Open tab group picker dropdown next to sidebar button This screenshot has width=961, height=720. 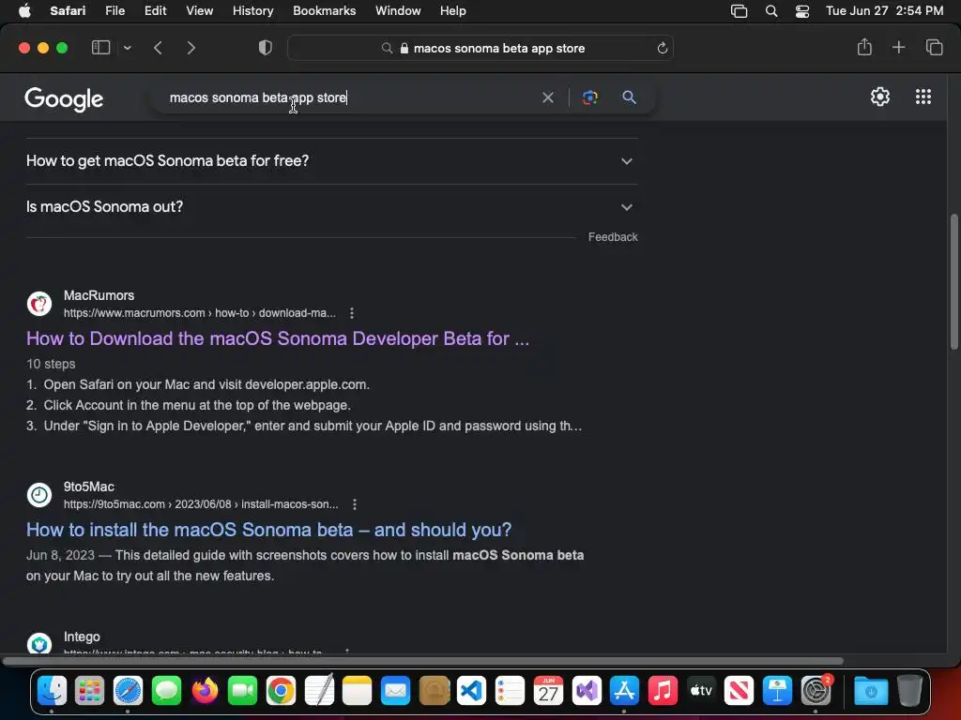(x=127, y=48)
